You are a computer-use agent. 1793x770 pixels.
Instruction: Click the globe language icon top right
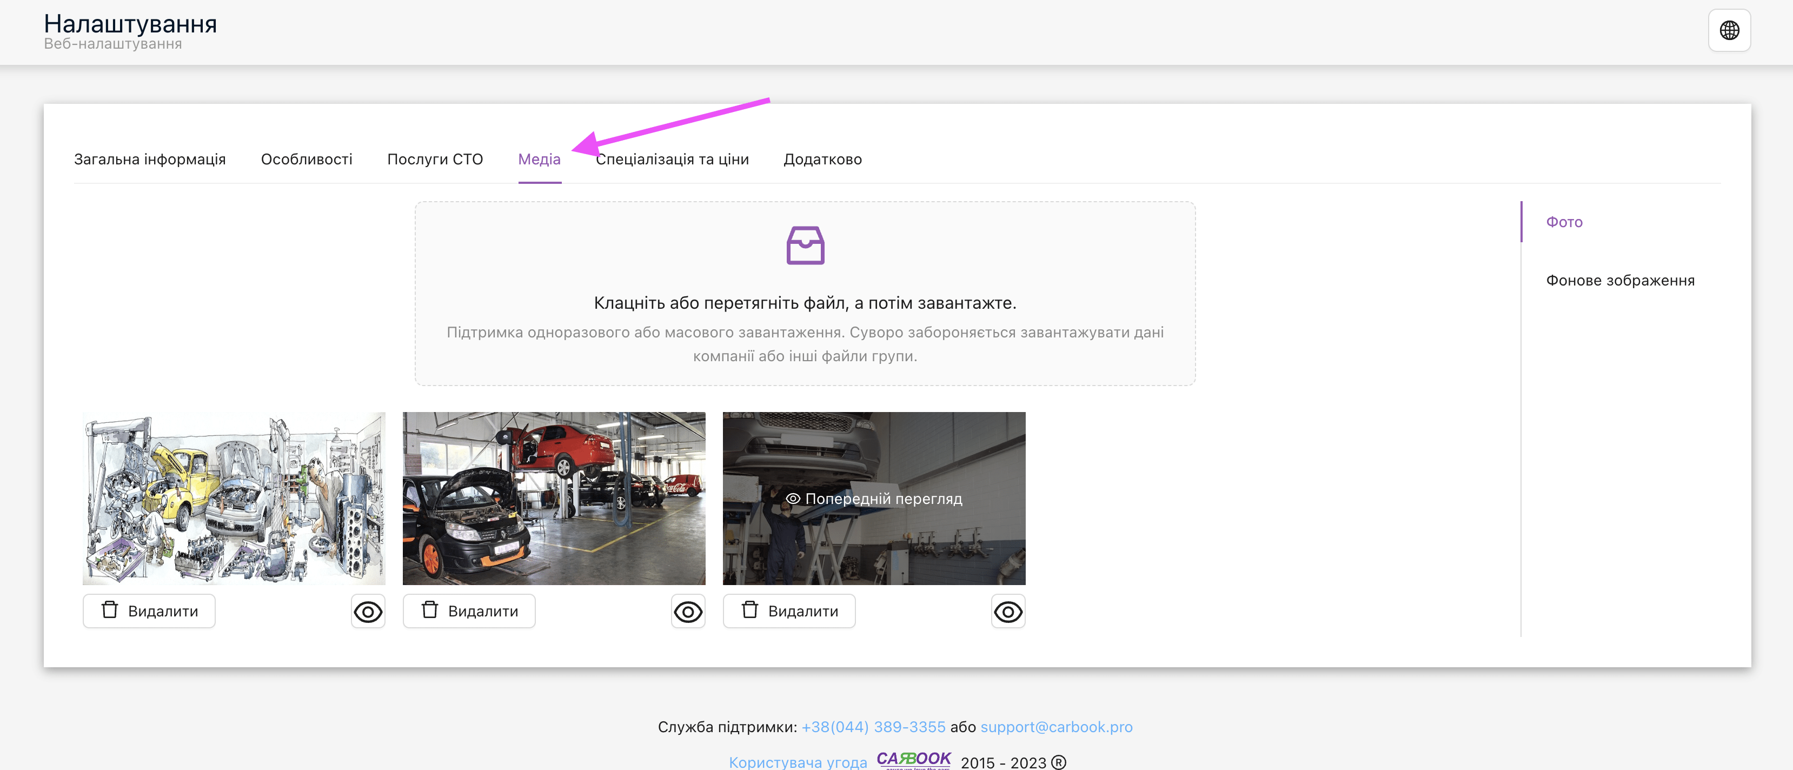1730,30
